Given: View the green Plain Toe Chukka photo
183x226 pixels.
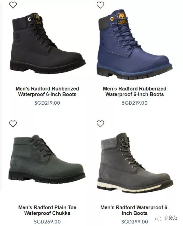Looking at the screenshot, I should [x=47, y=159].
